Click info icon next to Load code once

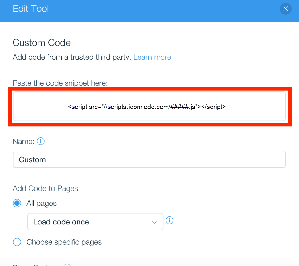click(169, 220)
